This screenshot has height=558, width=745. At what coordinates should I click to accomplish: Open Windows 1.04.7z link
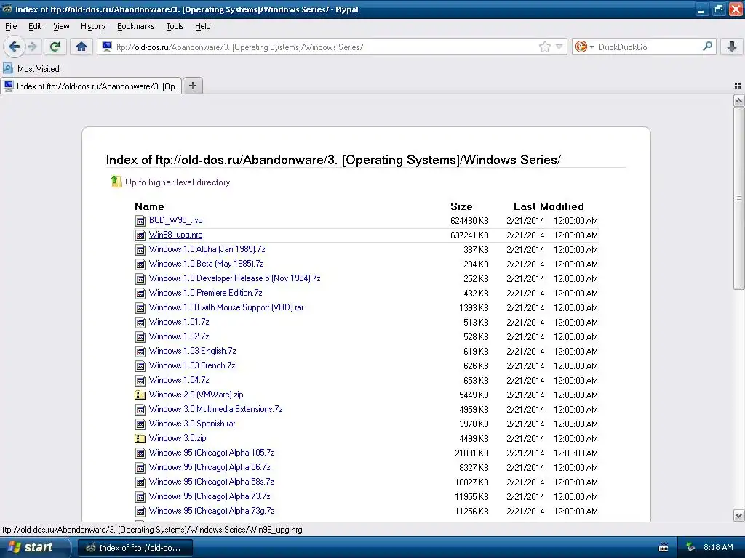pos(179,380)
